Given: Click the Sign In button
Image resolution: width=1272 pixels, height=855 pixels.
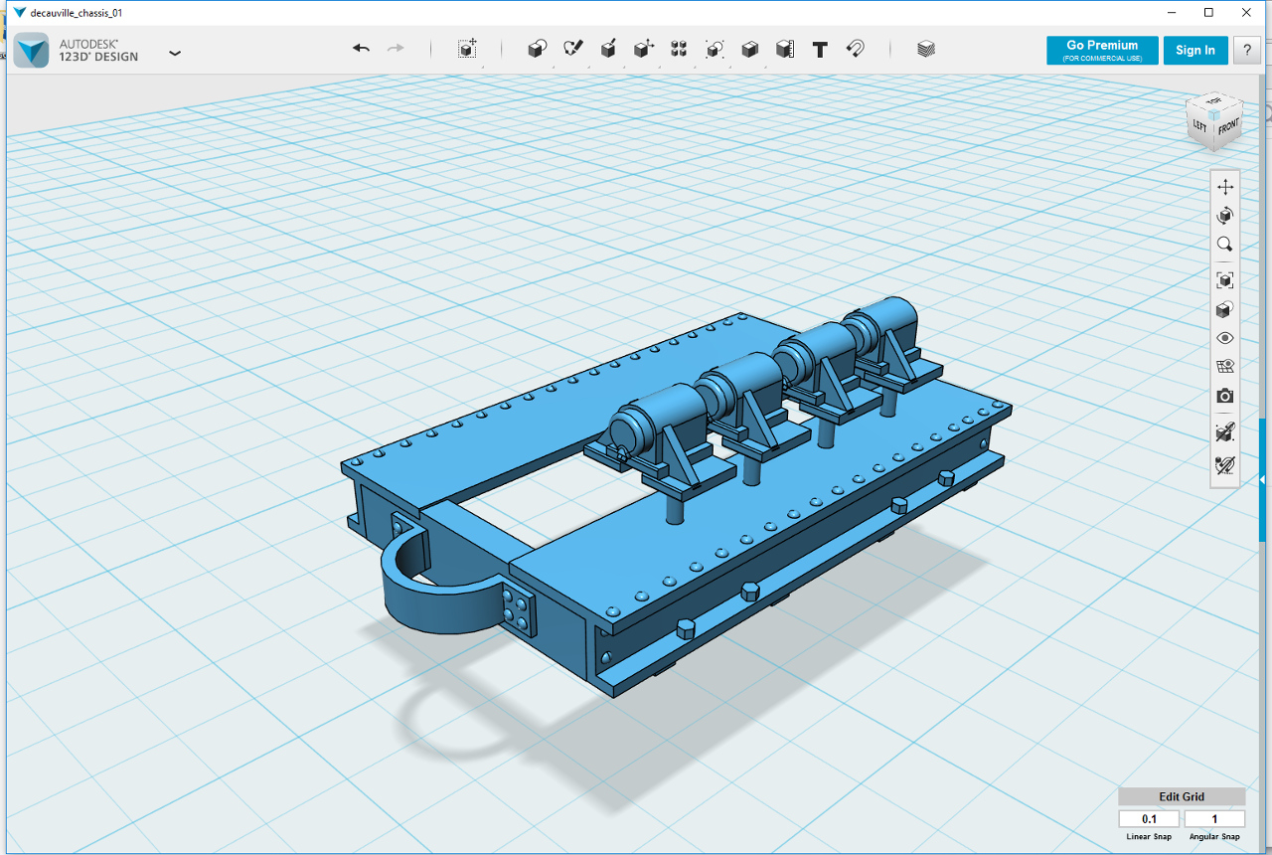Looking at the screenshot, I should [x=1195, y=50].
